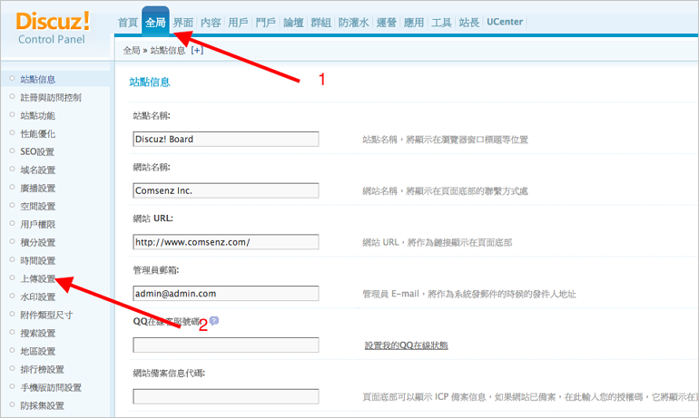This screenshot has height=418, width=699.
Task: Select the 防灌水 tab
Action: pos(353,22)
